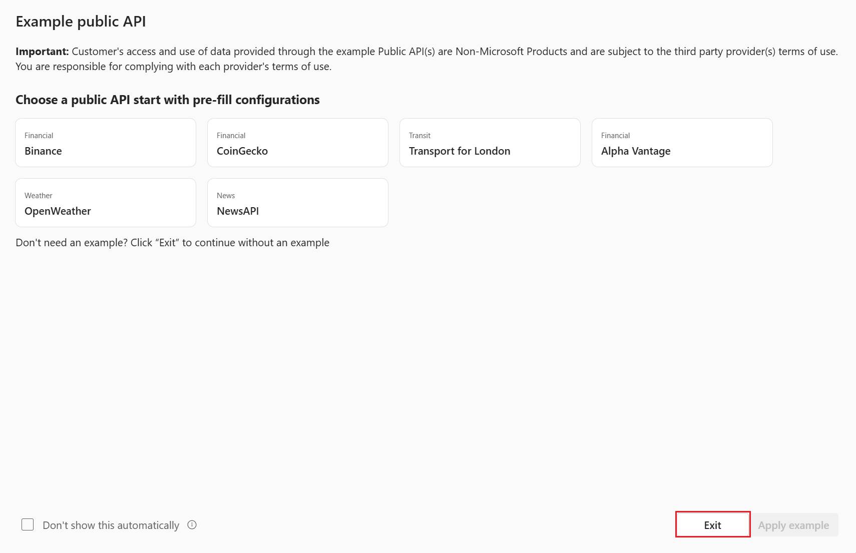The width and height of the screenshot is (856, 553).
Task: Click the bold "Important:" notice text
Action: pos(42,52)
